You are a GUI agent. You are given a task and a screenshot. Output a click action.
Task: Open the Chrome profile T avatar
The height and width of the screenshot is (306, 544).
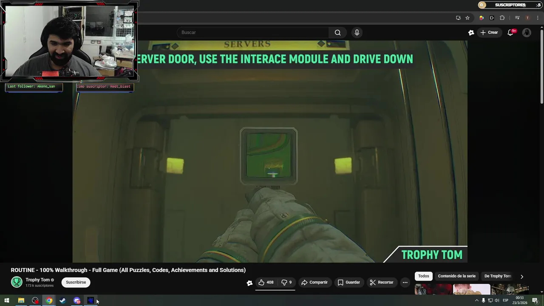pyautogui.click(x=527, y=18)
